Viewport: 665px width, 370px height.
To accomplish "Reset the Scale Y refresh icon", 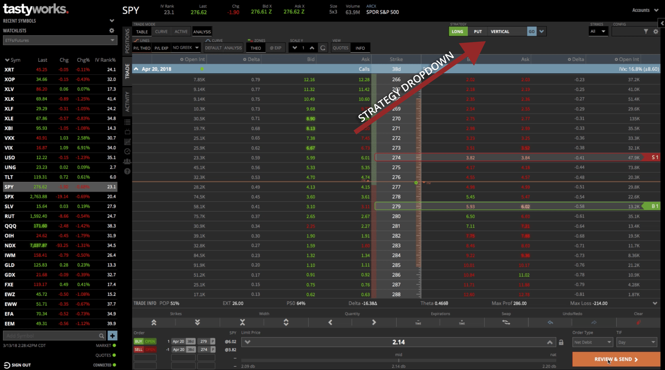I will tap(323, 48).
